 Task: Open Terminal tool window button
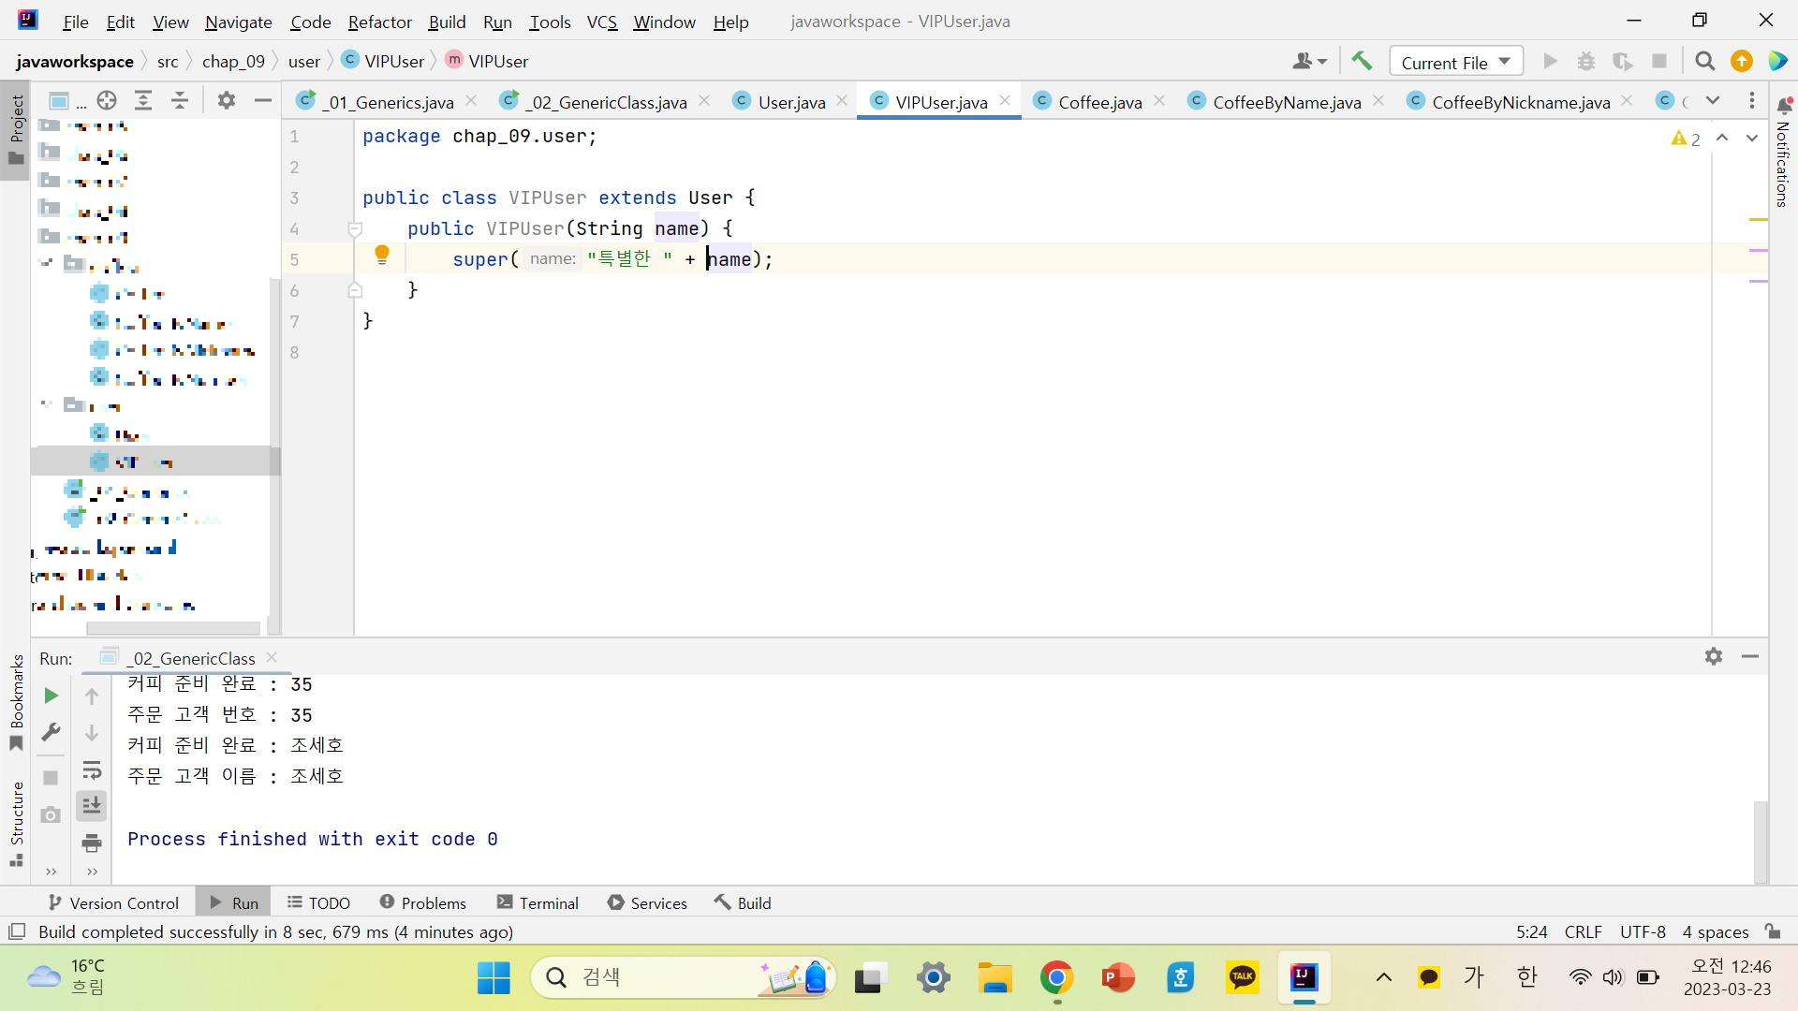point(538,902)
